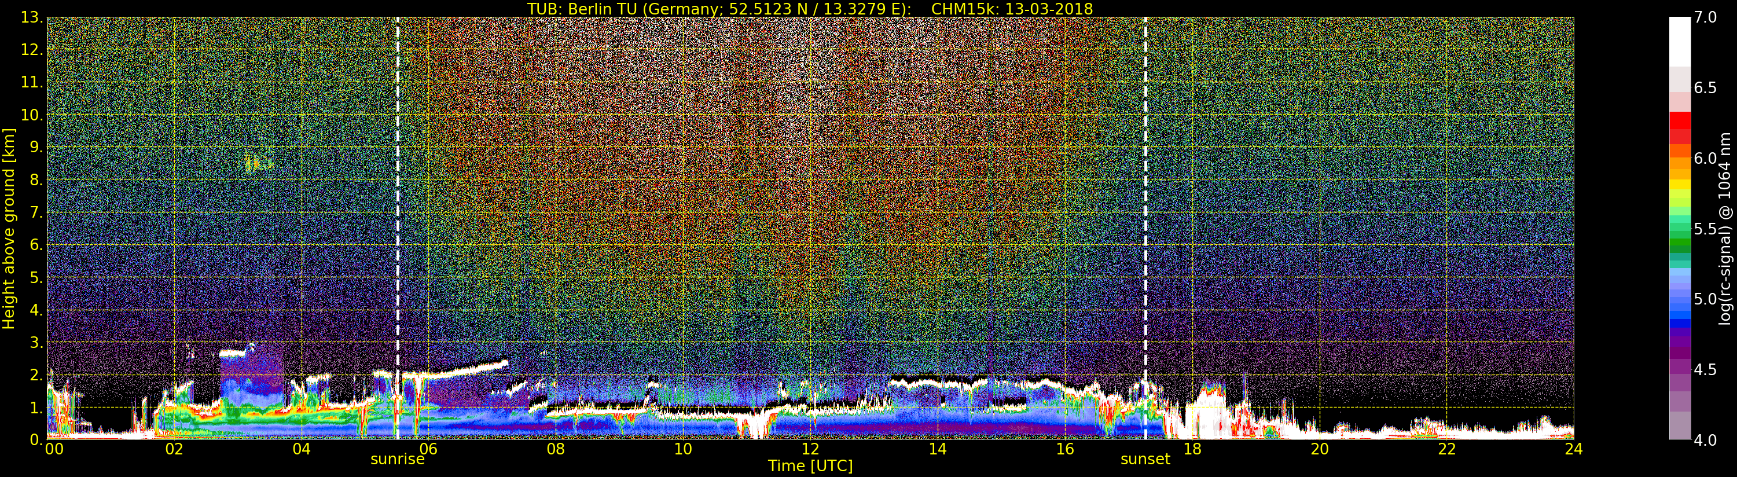Click the colorbar tick label '5.5'
1737x477 pixels.
[x=1705, y=229]
